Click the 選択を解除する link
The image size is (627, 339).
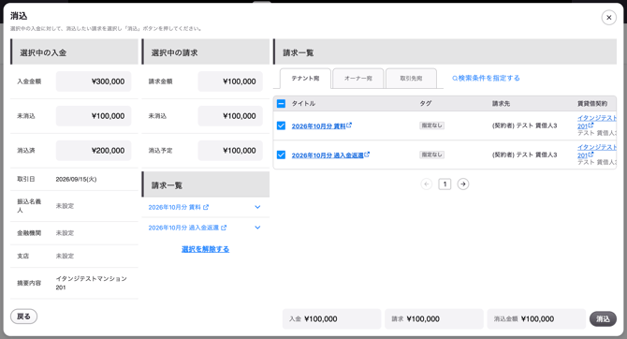(x=205, y=249)
